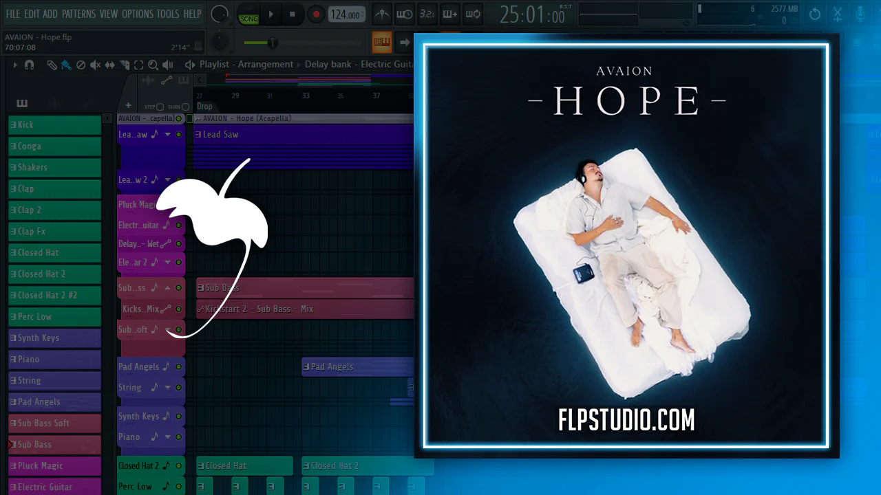881x495 pixels.
Task: Click the song position slider handle
Action: 273,43
